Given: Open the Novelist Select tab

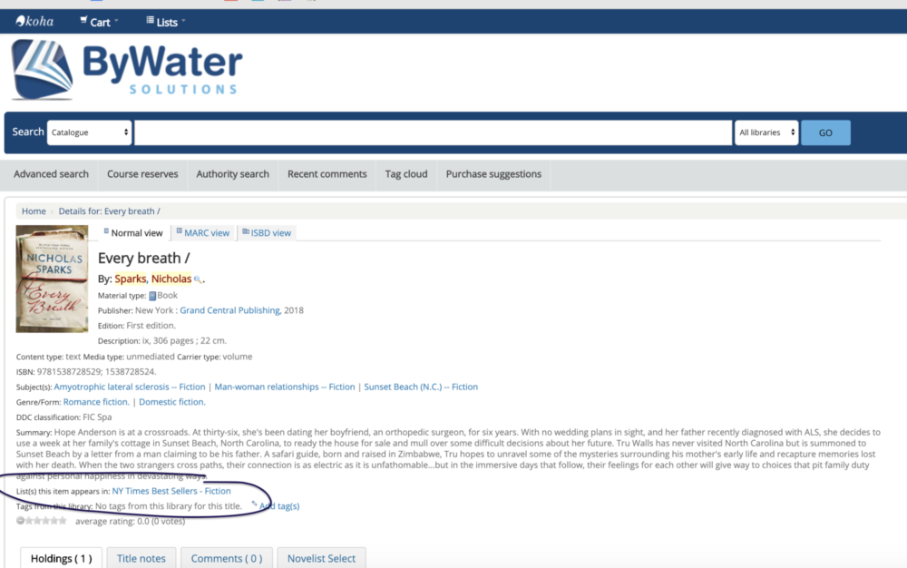Looking at the screenshot, I should pos(322,558).
